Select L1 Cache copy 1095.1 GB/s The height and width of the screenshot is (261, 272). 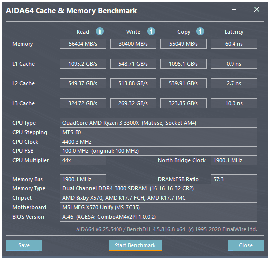pos(184,64)
